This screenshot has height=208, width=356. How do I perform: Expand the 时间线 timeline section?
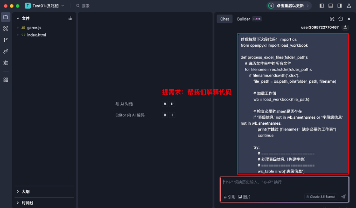pyautogui.click(x=18, y=203)
